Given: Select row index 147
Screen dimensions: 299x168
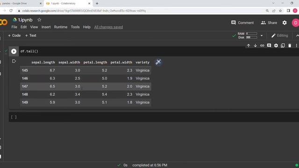Looking at the screenshot, I should pos(25,86).
